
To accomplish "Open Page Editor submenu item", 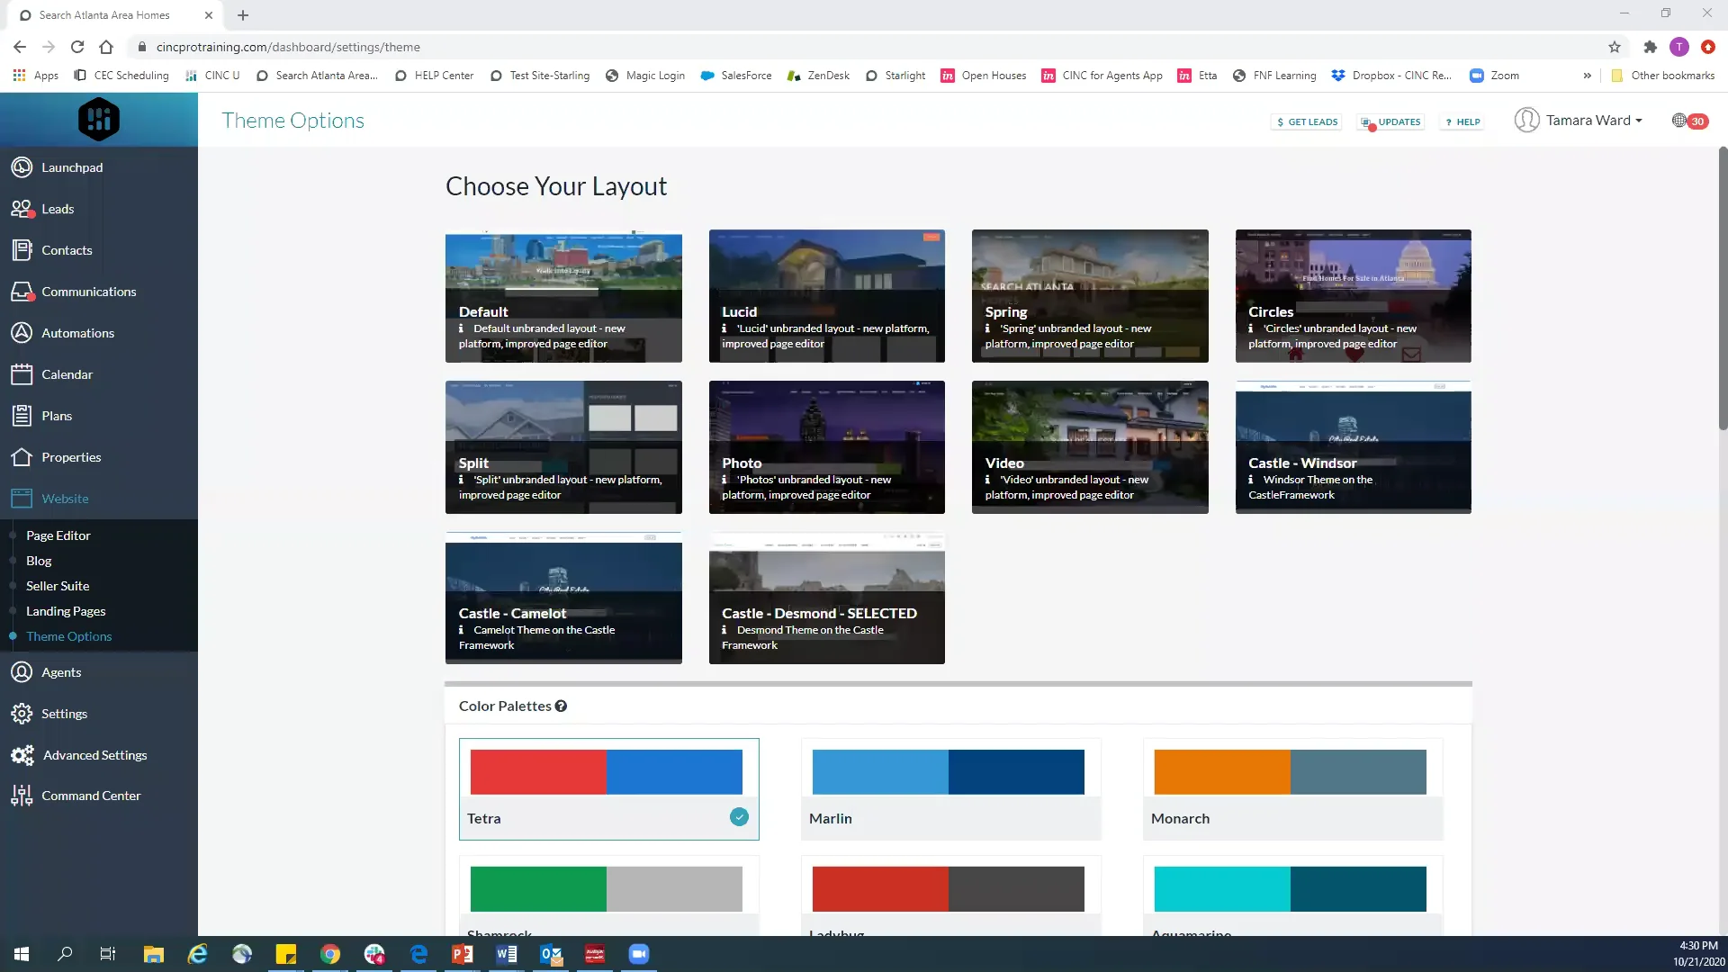I will point(58,535).
